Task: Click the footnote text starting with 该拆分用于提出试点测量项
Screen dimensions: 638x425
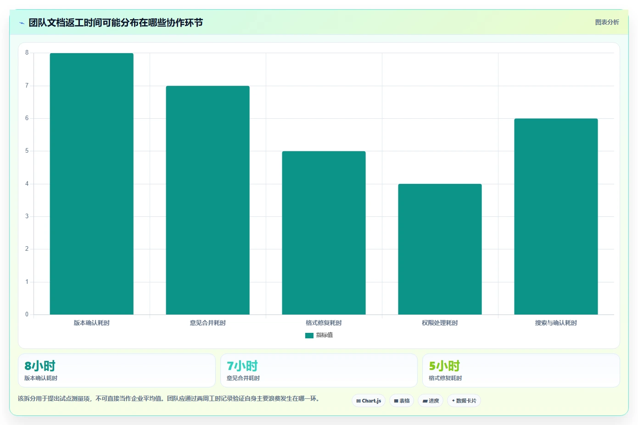Action: tap(168, 398)
